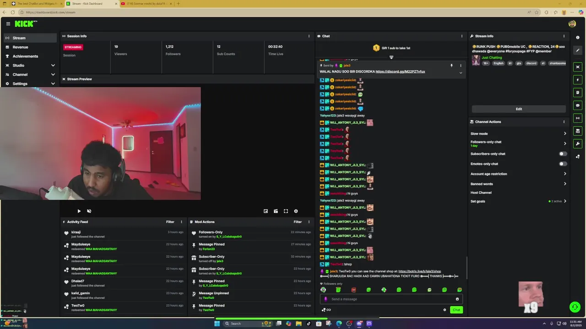Viewport: 586px width, 329px height.
Task: Open the Stream Info three-dot menu
Action: (564, 36)
